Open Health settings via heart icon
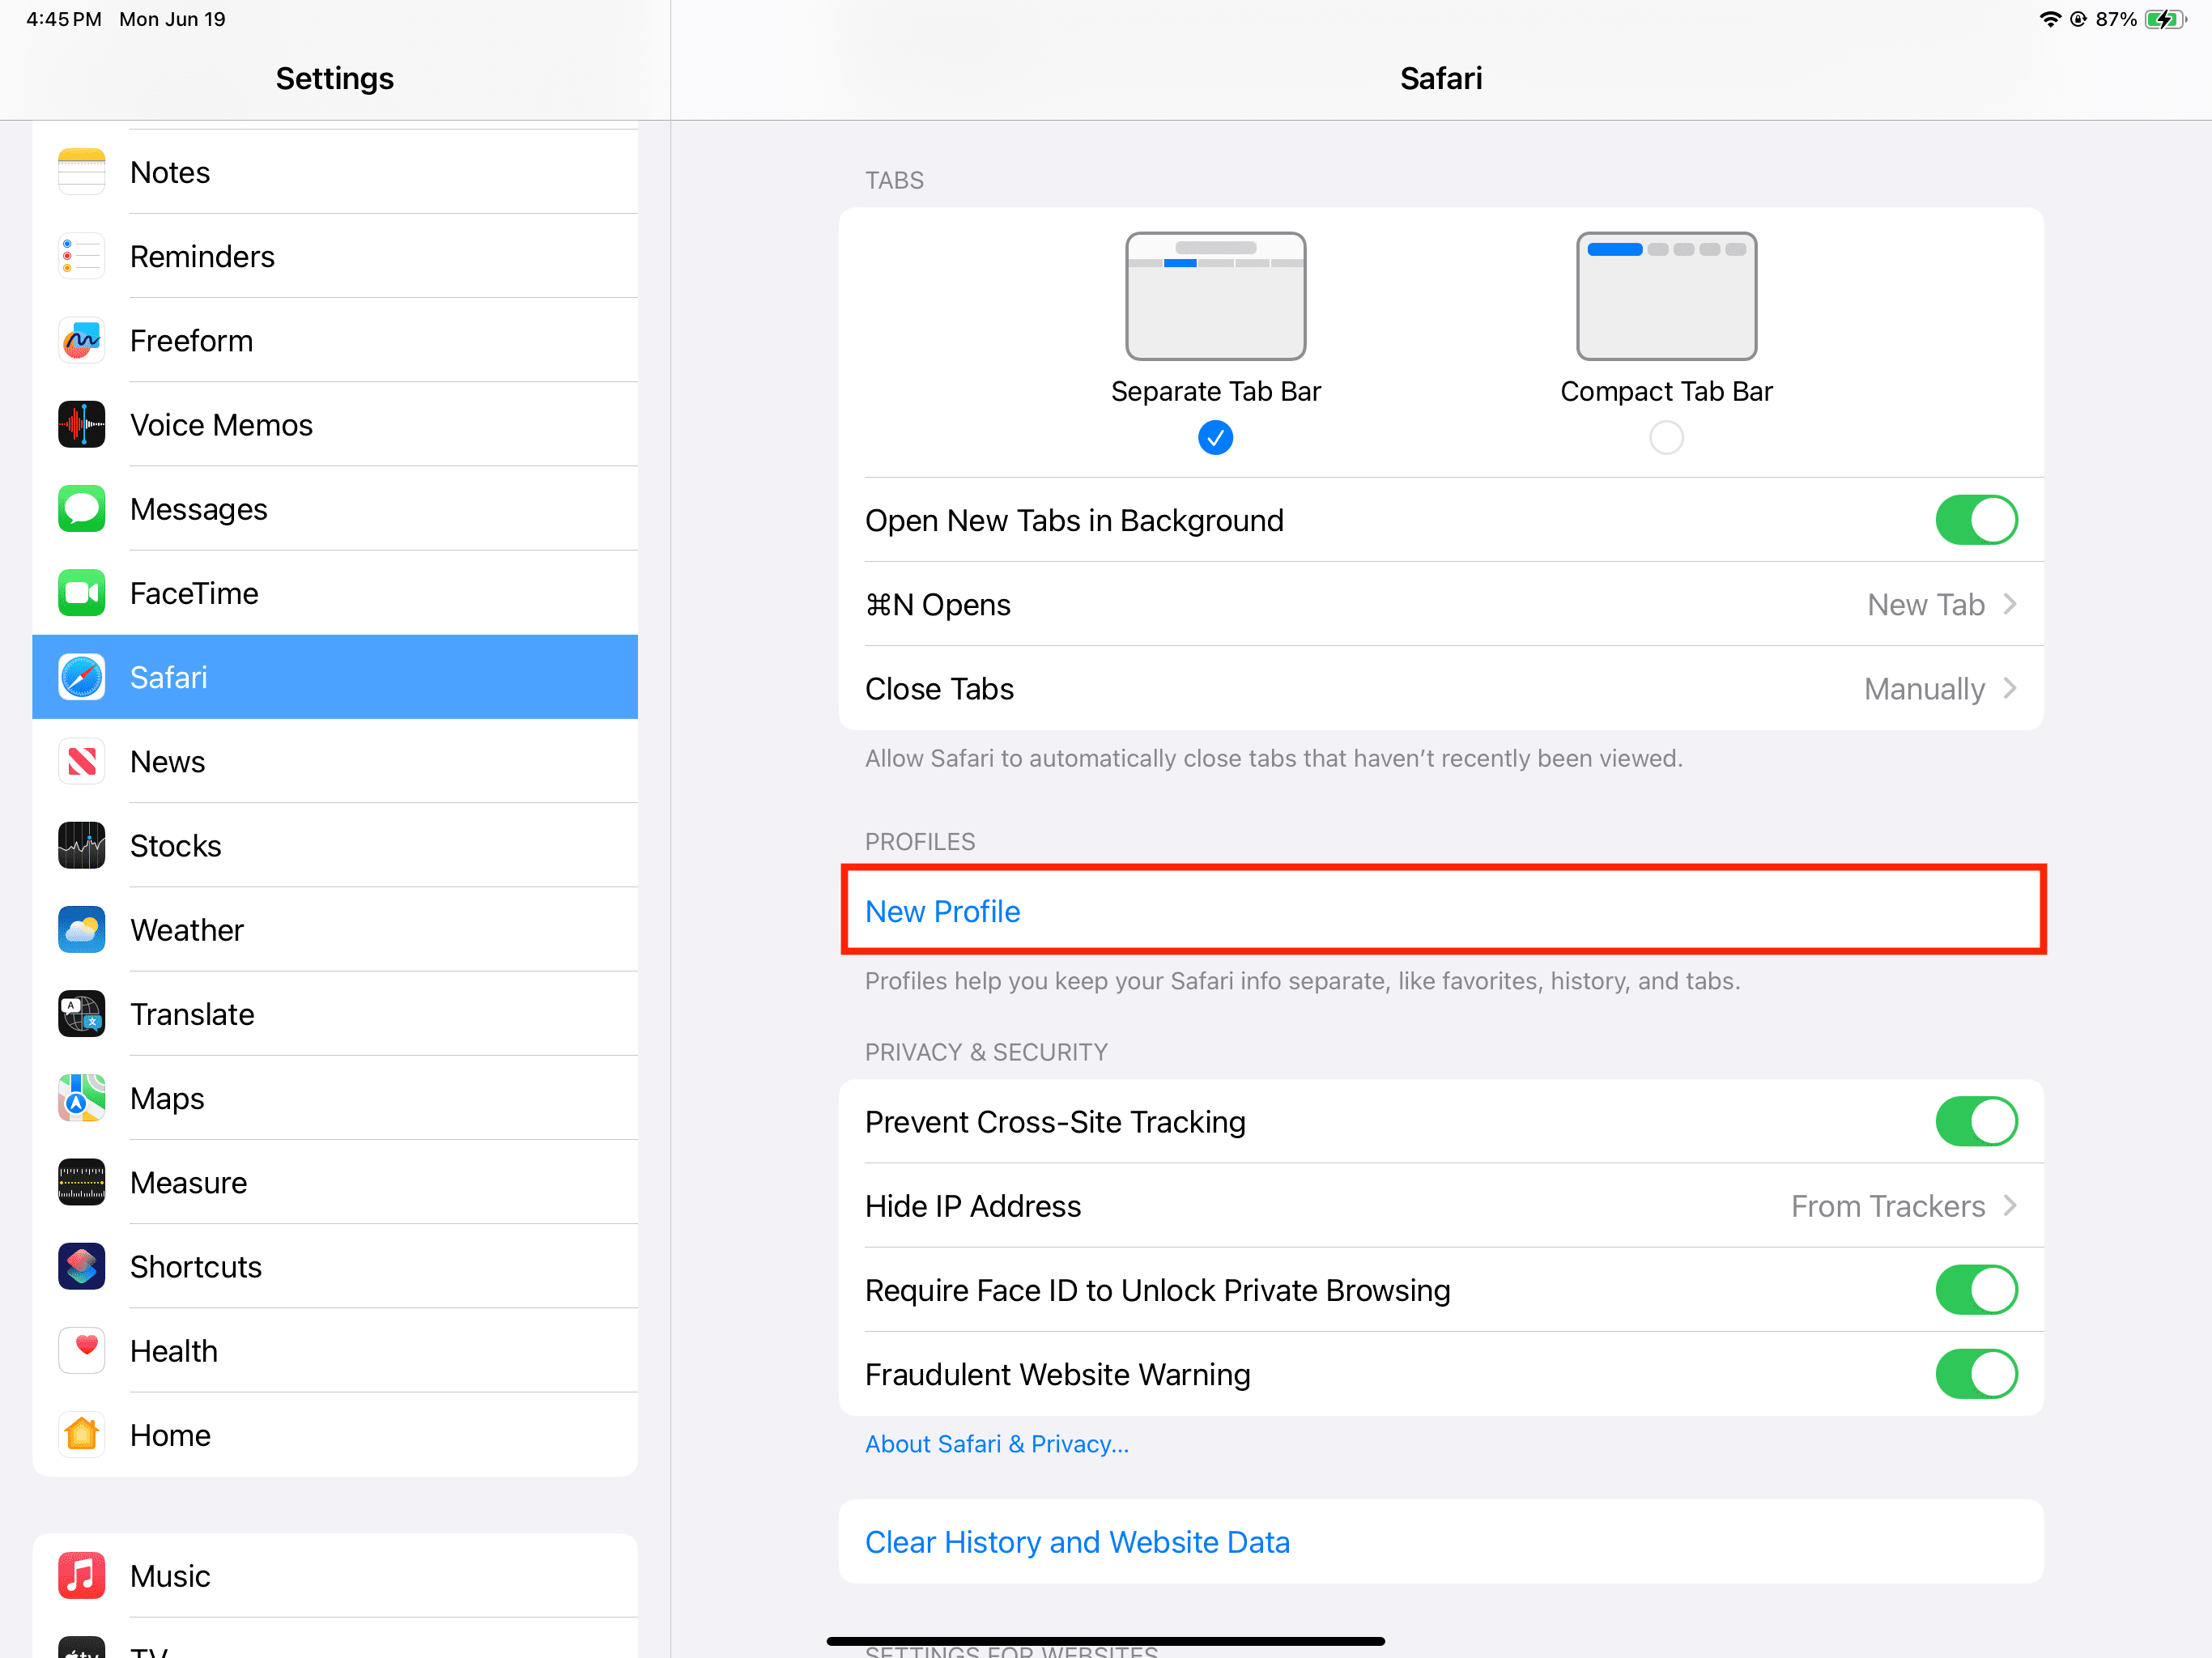Image resolution: width=2212 pixels, height=1658 pixels. [x=81, y=1351]
